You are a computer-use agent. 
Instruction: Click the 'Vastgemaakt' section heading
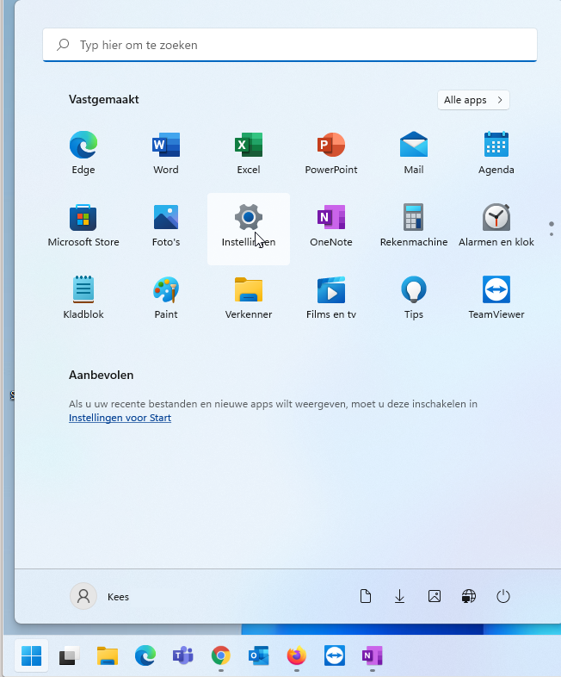point(103,99)
